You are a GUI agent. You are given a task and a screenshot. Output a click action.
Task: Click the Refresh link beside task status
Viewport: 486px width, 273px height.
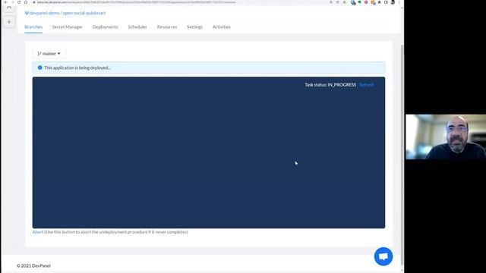click(367, 85)
